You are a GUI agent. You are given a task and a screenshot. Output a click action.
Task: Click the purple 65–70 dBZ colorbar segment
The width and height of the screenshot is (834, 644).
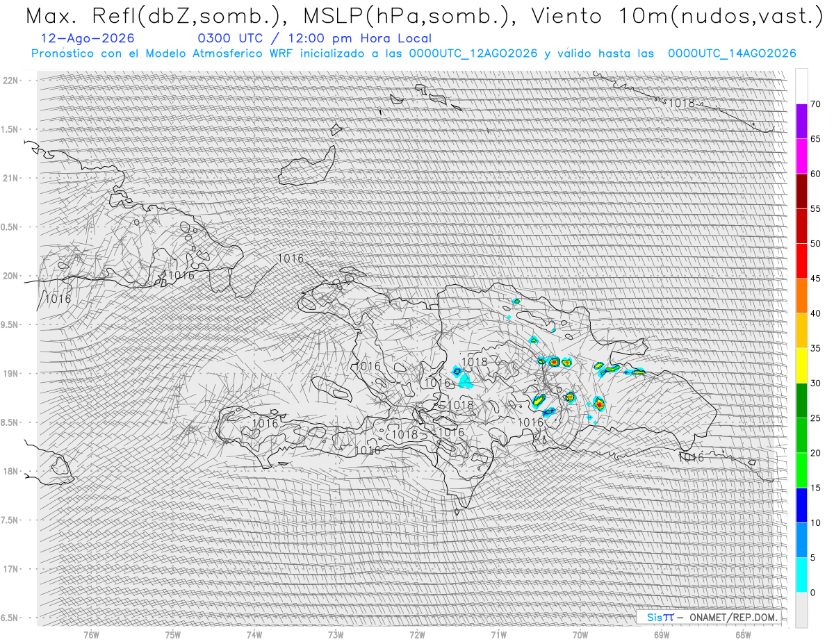(x=801, y=122)
